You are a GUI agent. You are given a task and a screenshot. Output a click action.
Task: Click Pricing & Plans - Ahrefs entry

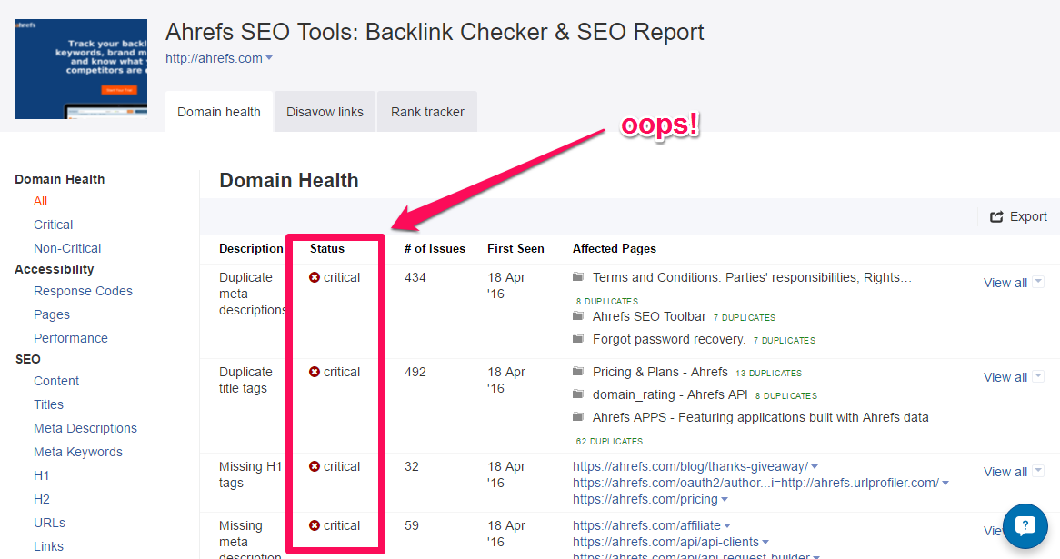[661, 372]
